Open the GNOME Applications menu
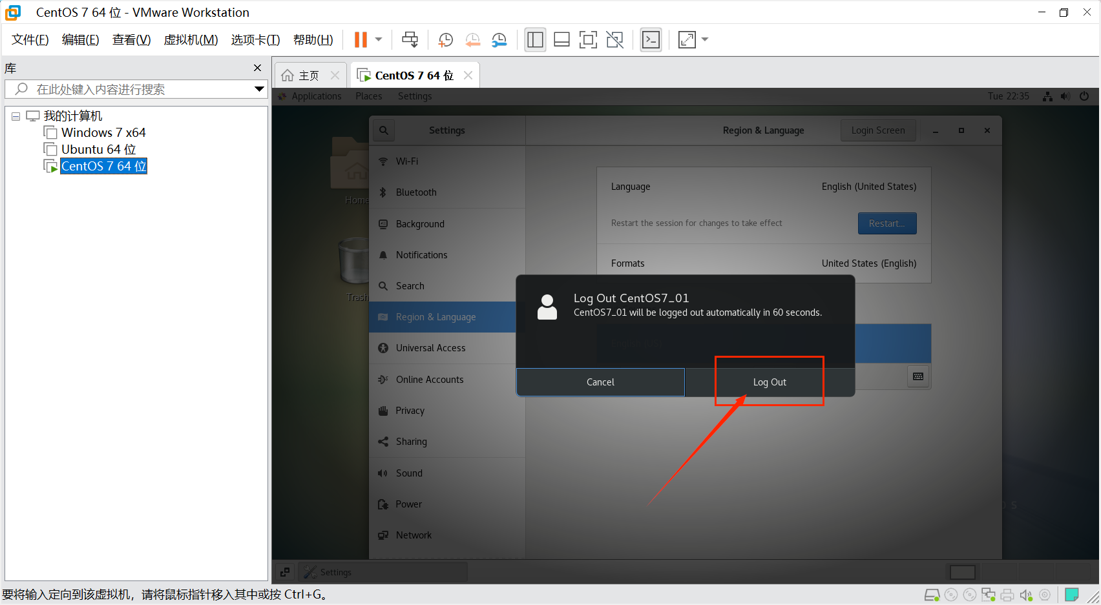Image resolution: width=1101 pixels, height=605 pixels. click(x=317, y=96)
